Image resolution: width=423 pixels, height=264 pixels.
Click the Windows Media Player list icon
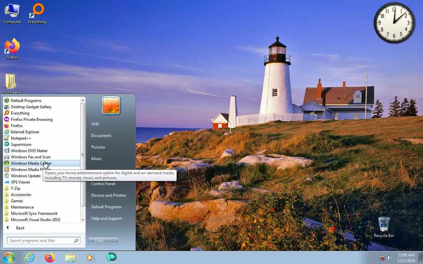(7, 170)
